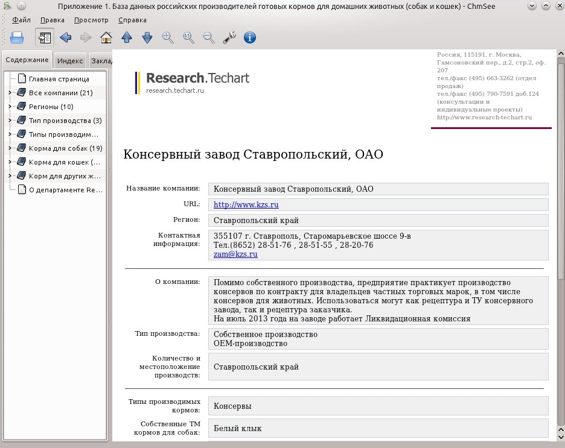Expand the Корма для собак (19) node

[x=10, y=148]
